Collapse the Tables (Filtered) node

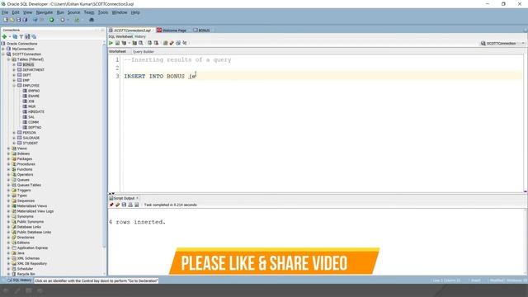click(9, 59)
